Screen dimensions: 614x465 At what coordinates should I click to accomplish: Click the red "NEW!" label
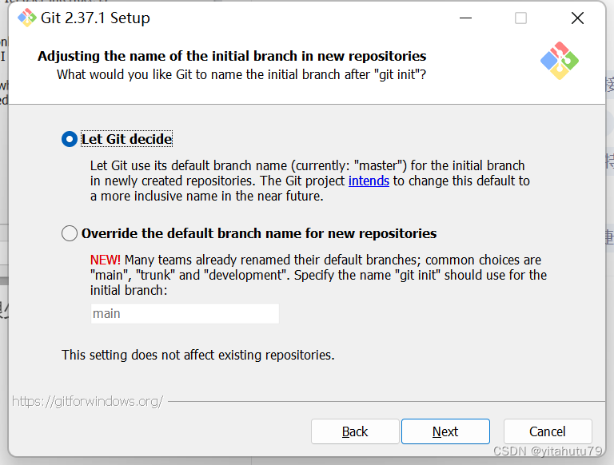point(106,260)
